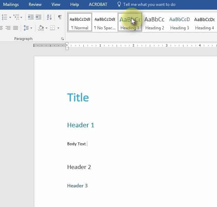
Task: Open the borders dropdown arrow
Action: 58,28
